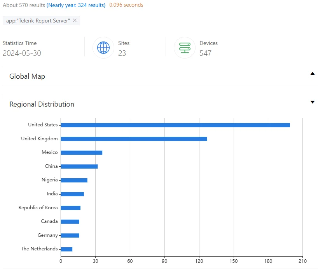Click the 0.096 seconds text

coord(126,5)
